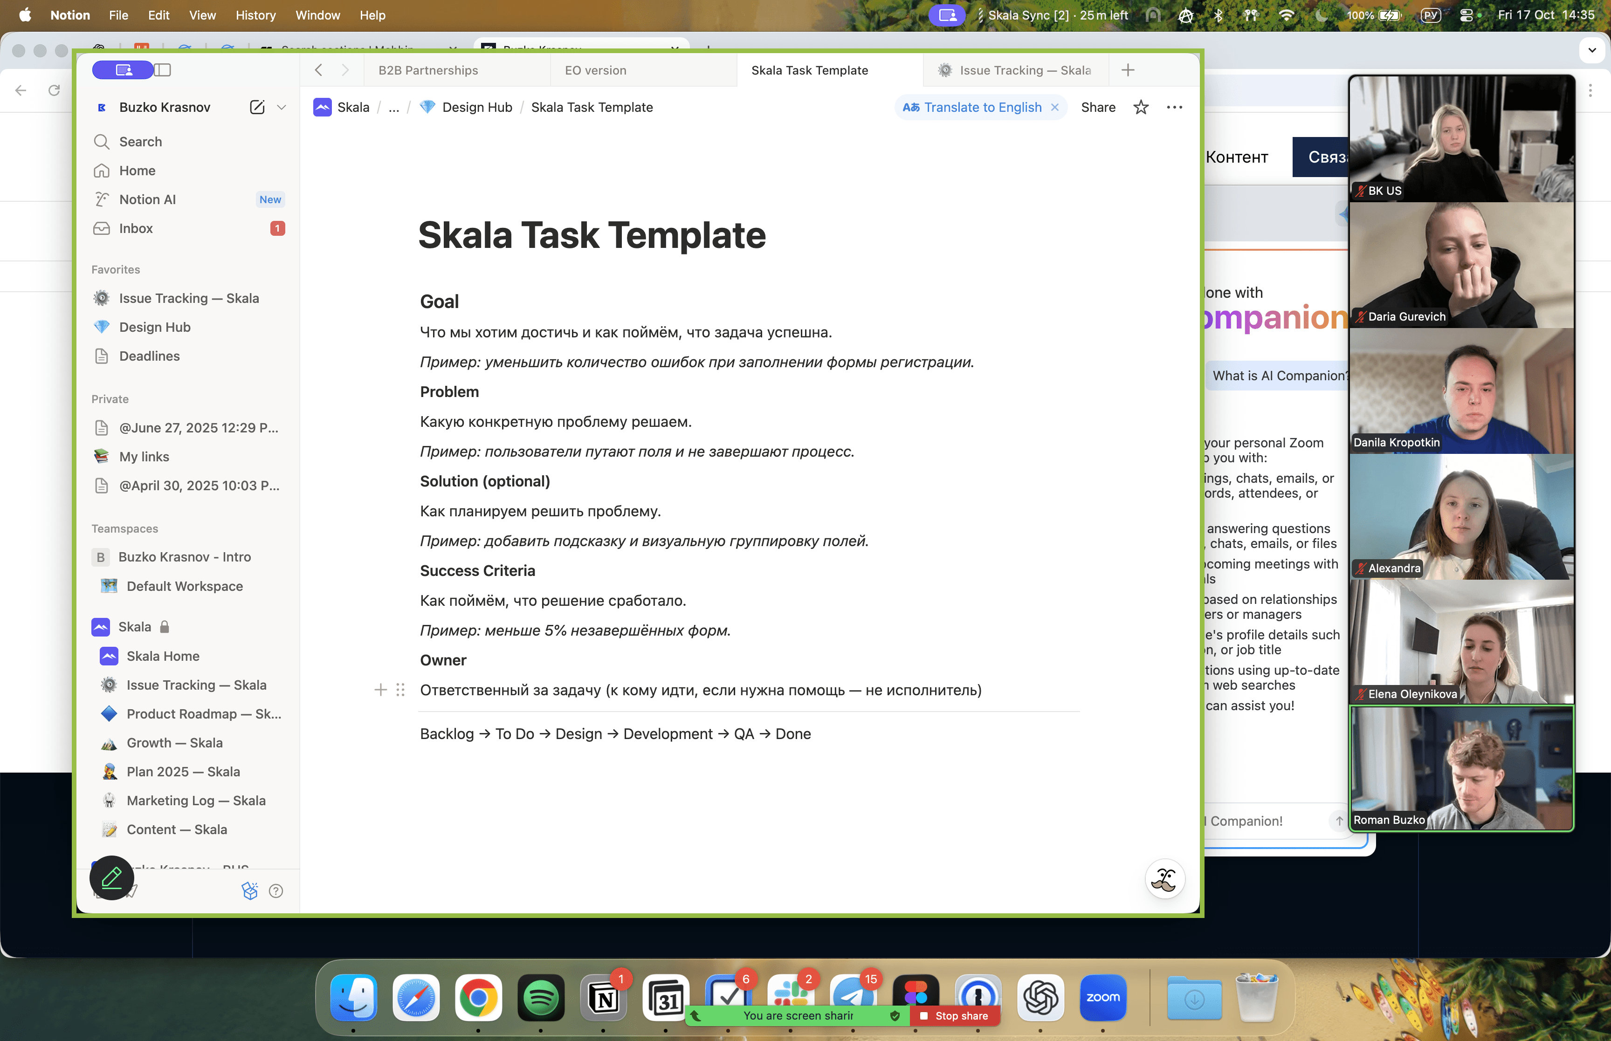The image size is (1611, 1041).
Task: Expand the Chrome tab search chevron
Action: click(x=1592, y=50)
